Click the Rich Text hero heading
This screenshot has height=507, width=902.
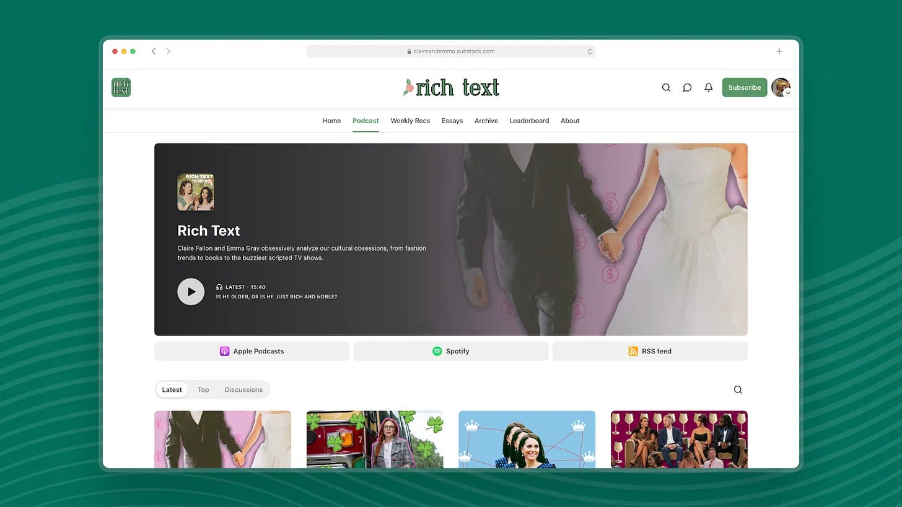[209, 231]
